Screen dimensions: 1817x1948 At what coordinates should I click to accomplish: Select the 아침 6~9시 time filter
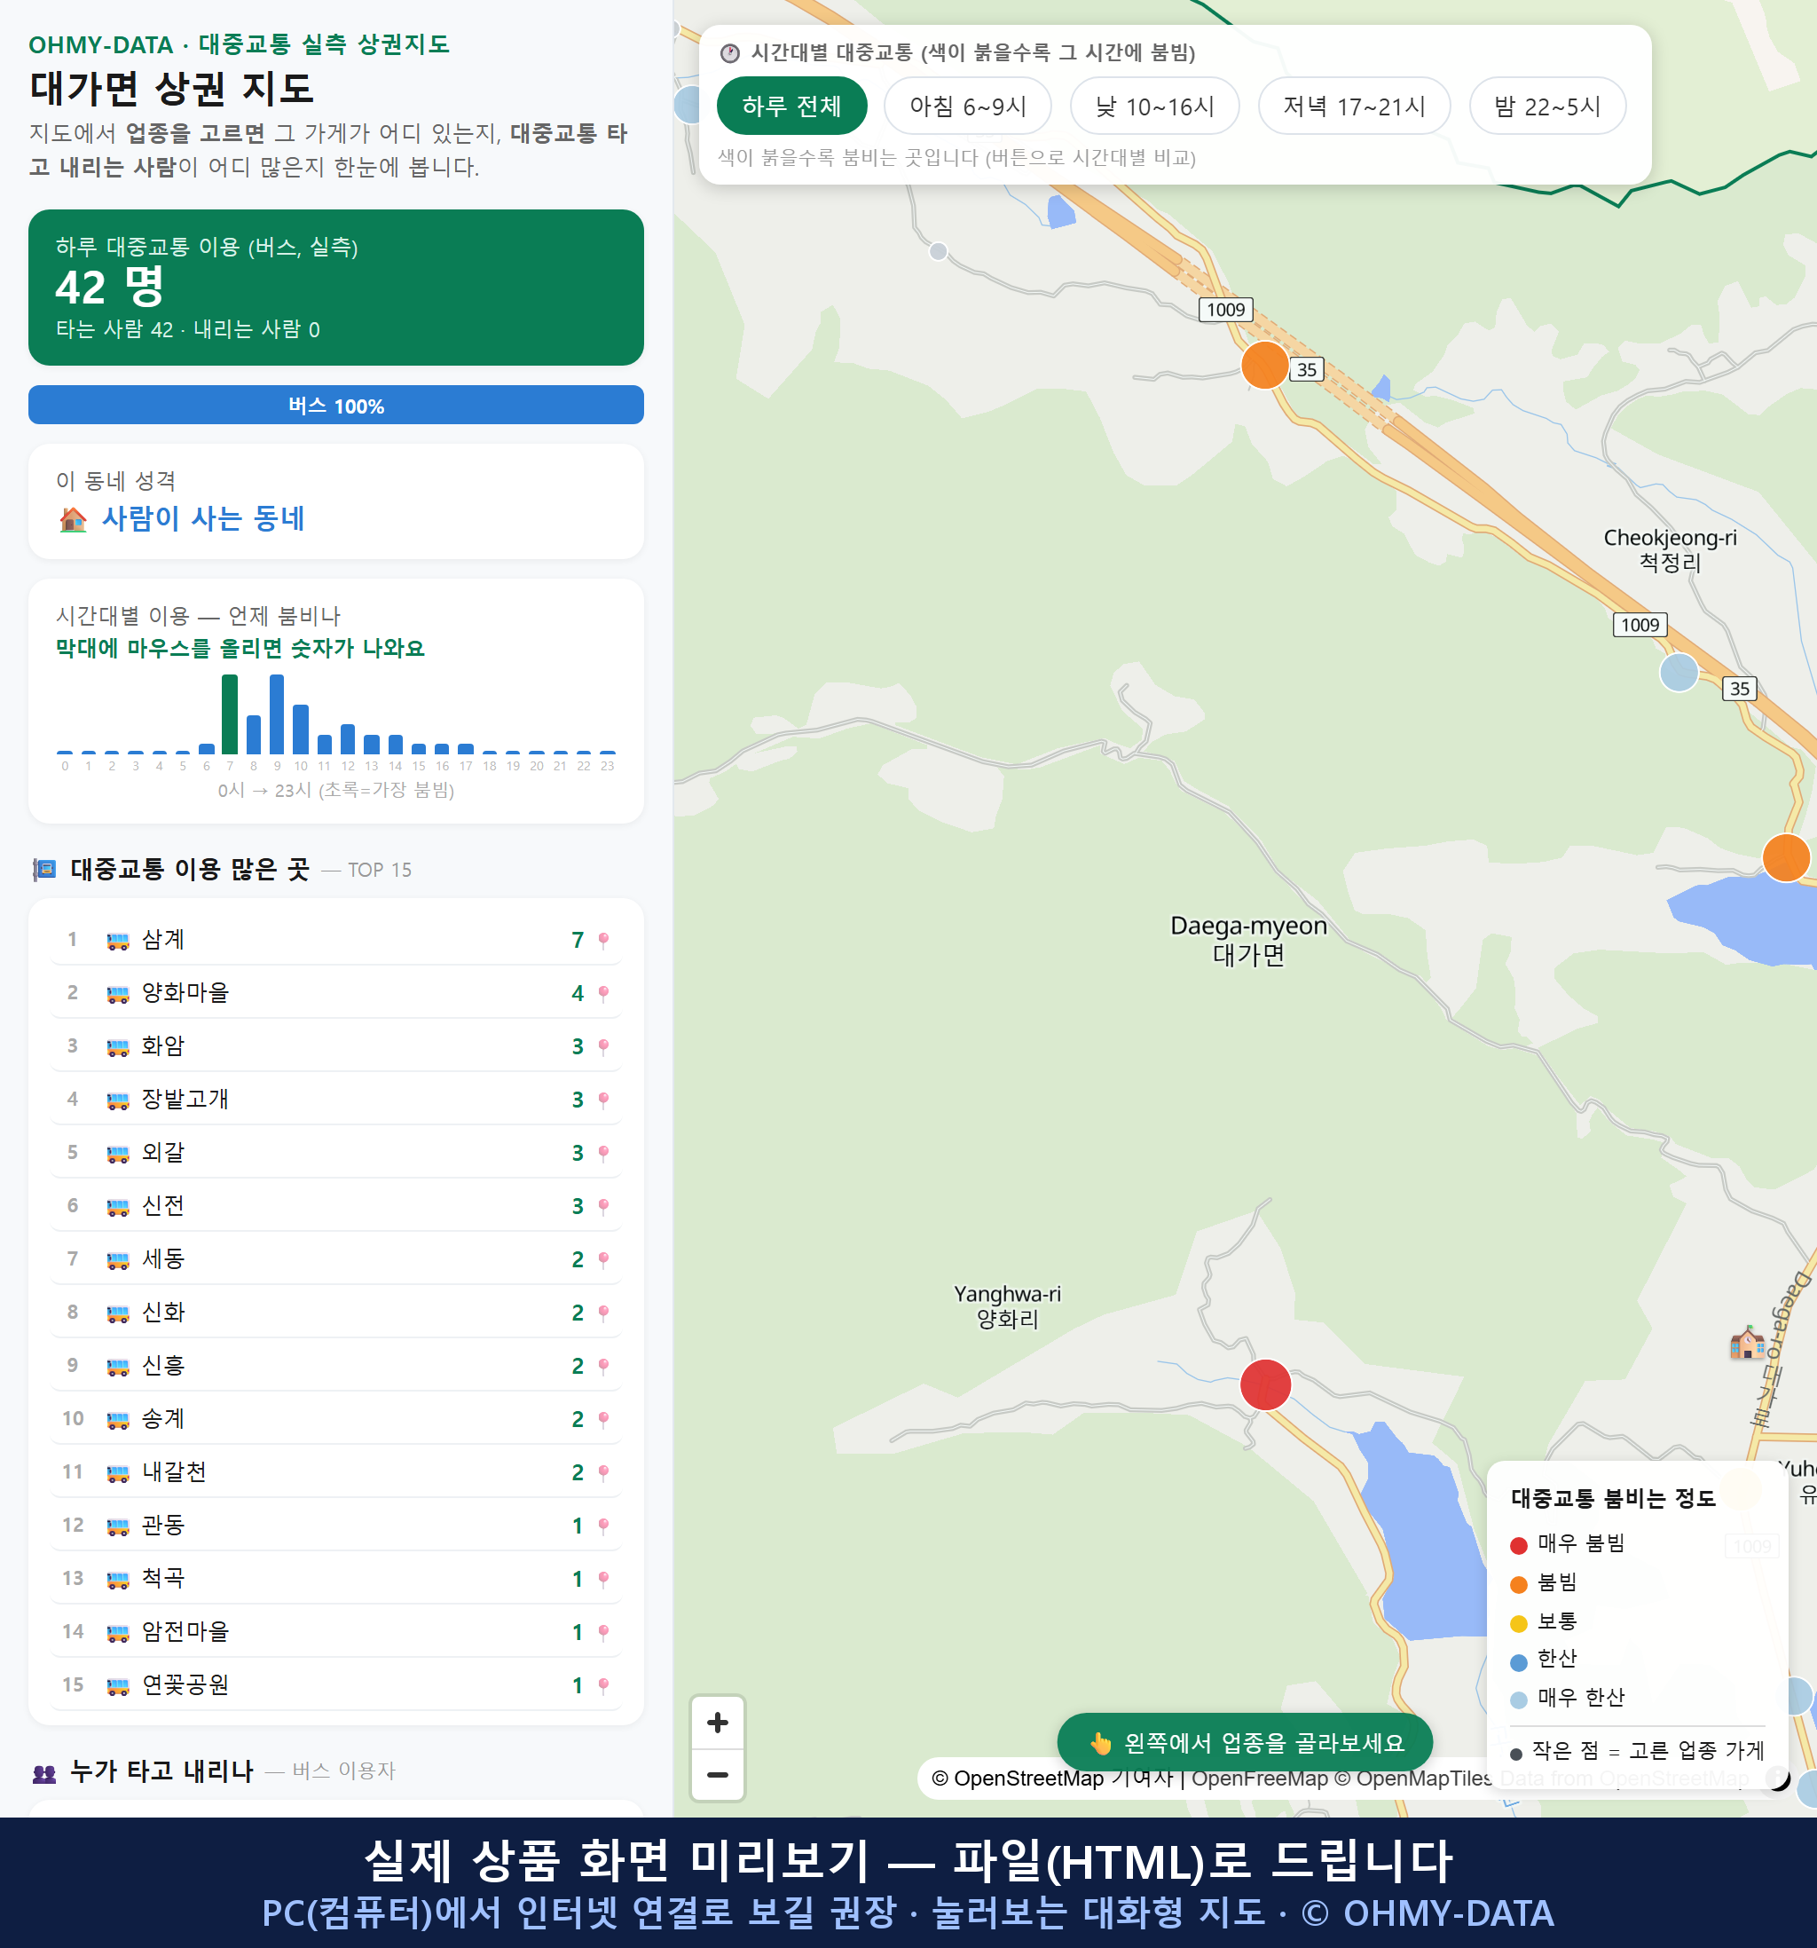click(968, 106)
